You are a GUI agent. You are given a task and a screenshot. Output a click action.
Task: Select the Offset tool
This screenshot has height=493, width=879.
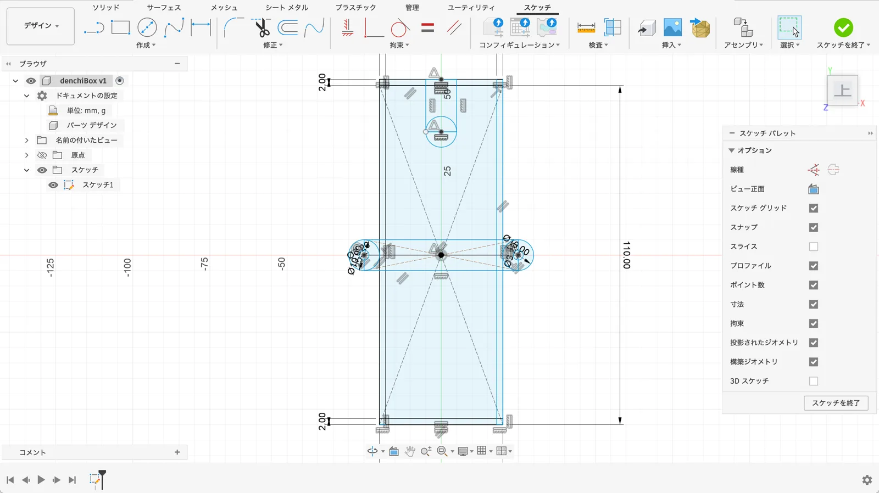click(288, 27)
